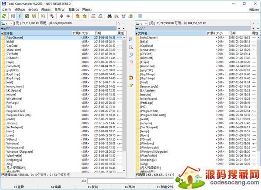The height and width of the screenshot is (190, 261).
Task: Click the F5 复制 button
Action: pos(93,187)
